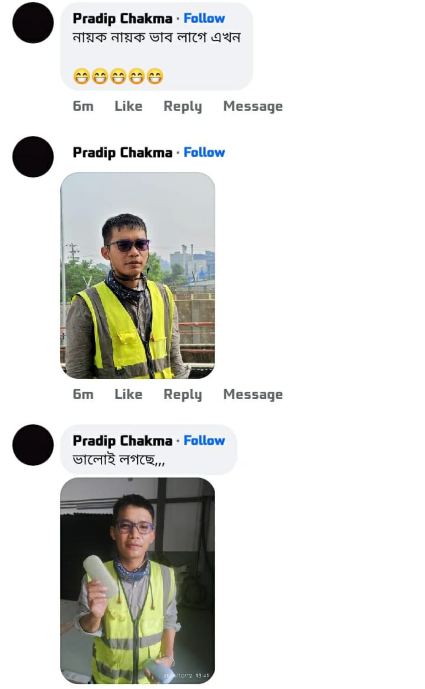Open photo of man in sunglasses

(x=138, y=276)
